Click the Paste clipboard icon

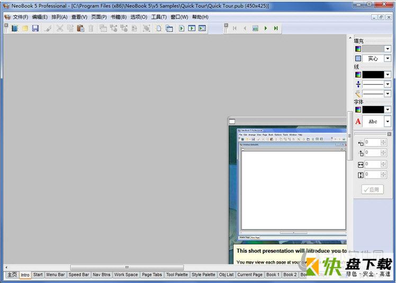click(x=80, y=28)
